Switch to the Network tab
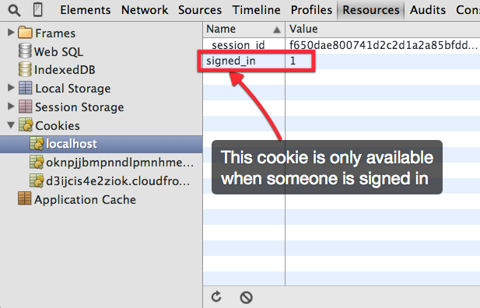Image resolution: width=480 pixels, height=308 pixels. click(145, 10)
